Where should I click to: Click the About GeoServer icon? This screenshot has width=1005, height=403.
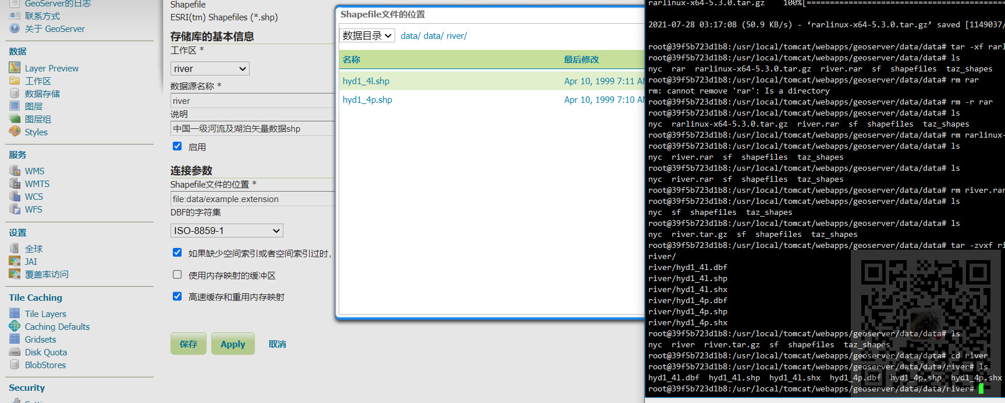pos(15,28)
